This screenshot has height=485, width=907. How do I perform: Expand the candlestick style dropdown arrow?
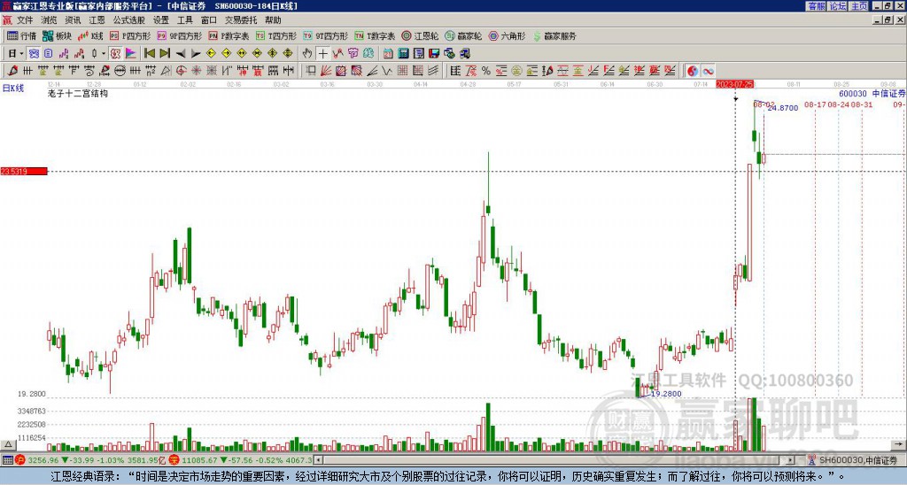click(104, 54)
